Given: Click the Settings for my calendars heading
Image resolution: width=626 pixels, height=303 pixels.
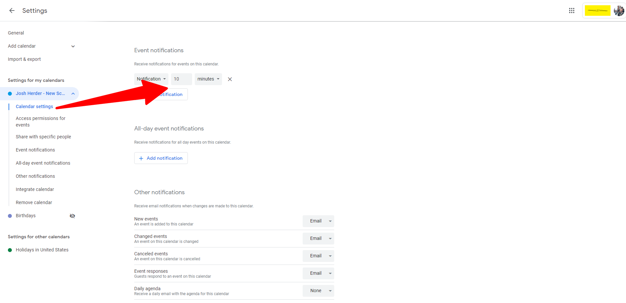Looking at the screenshot, I should (x=36, y=80).
